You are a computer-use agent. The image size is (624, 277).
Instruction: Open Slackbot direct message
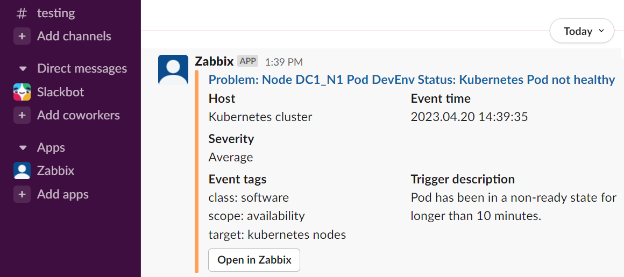click(60, 92)
